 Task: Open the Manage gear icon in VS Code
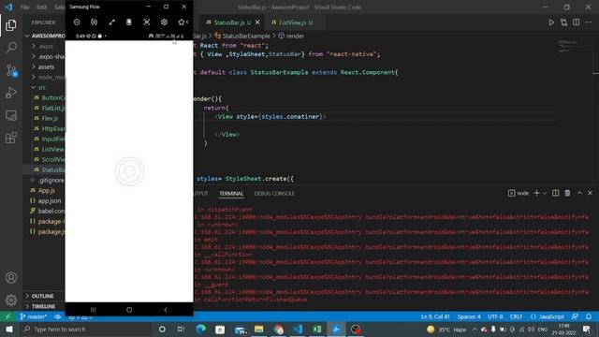click(11, 300)
